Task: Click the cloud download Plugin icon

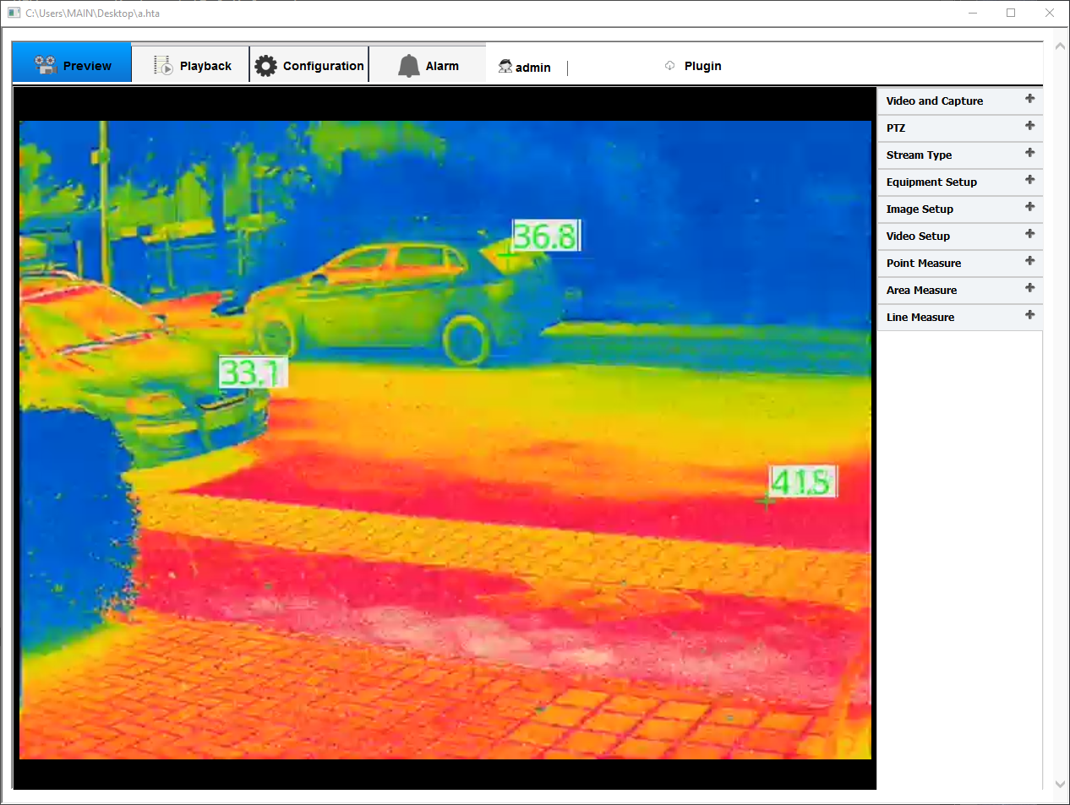Action: [669, 65]
